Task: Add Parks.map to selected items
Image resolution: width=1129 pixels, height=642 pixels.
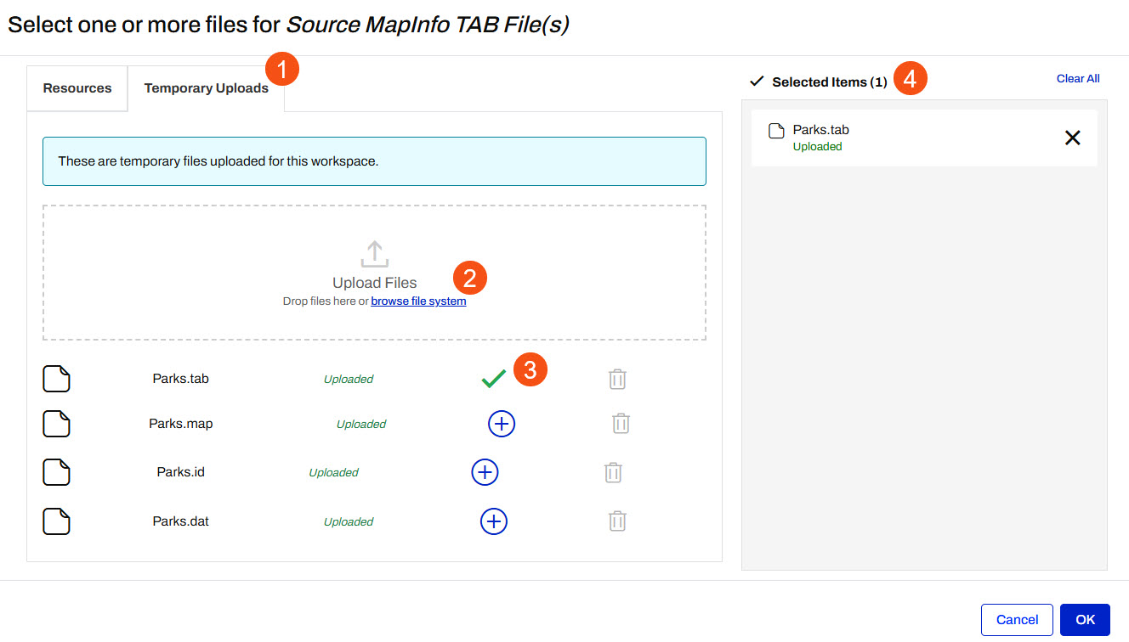Action: (502, 424)
